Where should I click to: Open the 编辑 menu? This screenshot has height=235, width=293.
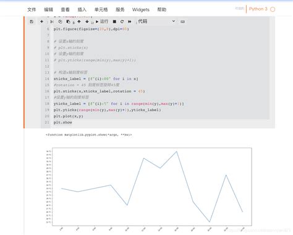tap(48, 10)
